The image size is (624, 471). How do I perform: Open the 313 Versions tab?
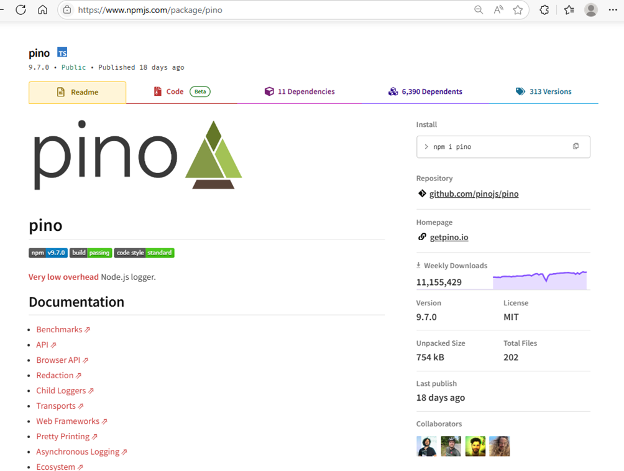544,91
